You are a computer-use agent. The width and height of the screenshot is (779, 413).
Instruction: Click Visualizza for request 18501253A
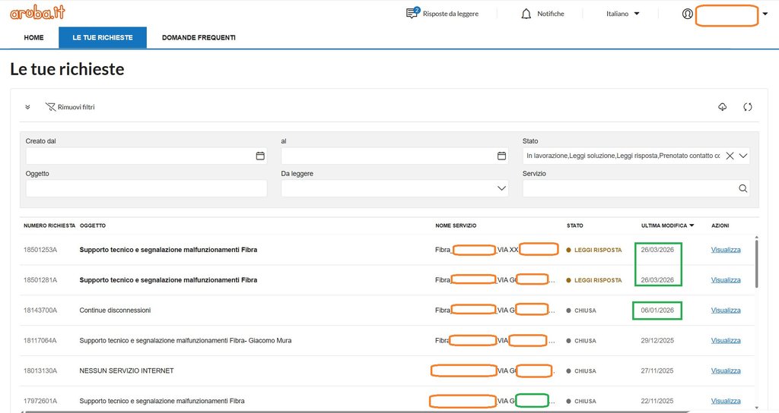pyautogui.click(x=725, y=250)
